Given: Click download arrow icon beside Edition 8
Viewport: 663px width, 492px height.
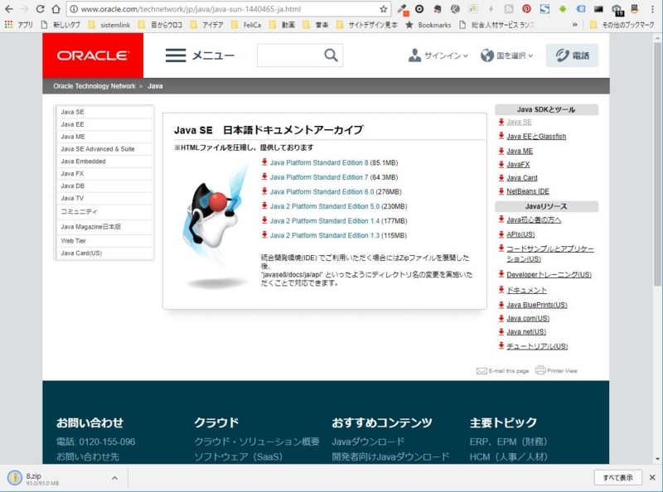Looking at the screenshot, I should (264, 162).
